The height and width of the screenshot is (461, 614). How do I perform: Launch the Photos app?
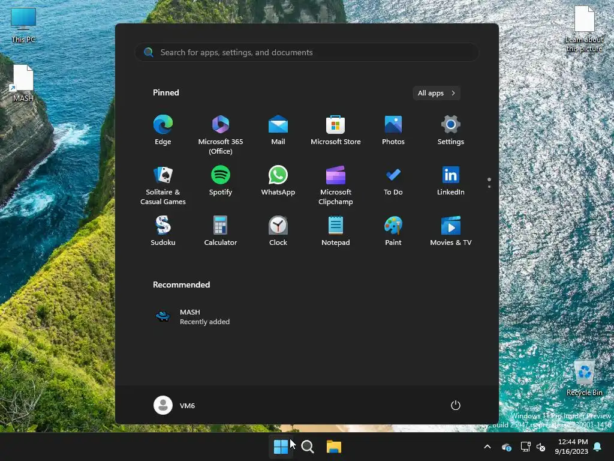[393, 130]
